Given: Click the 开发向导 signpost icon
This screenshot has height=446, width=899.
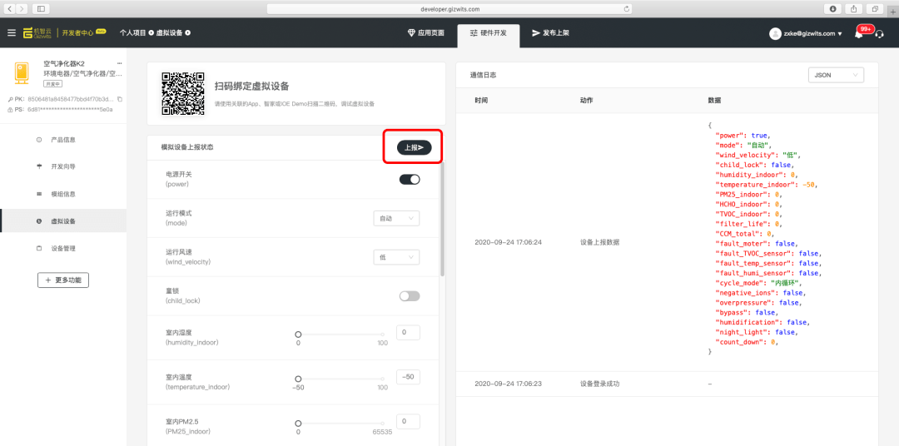Looking at the screenshot, I should 39,166.
